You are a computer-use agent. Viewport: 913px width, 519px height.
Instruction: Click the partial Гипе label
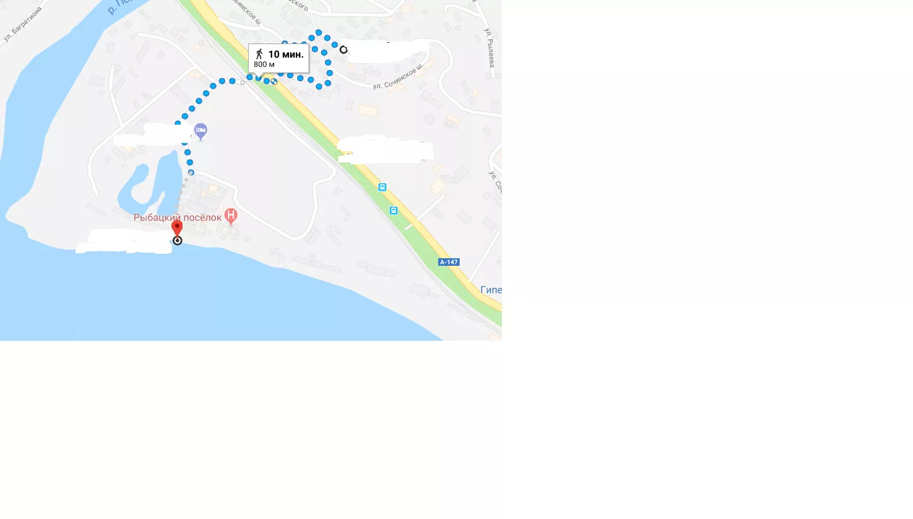tap(491, 290)
